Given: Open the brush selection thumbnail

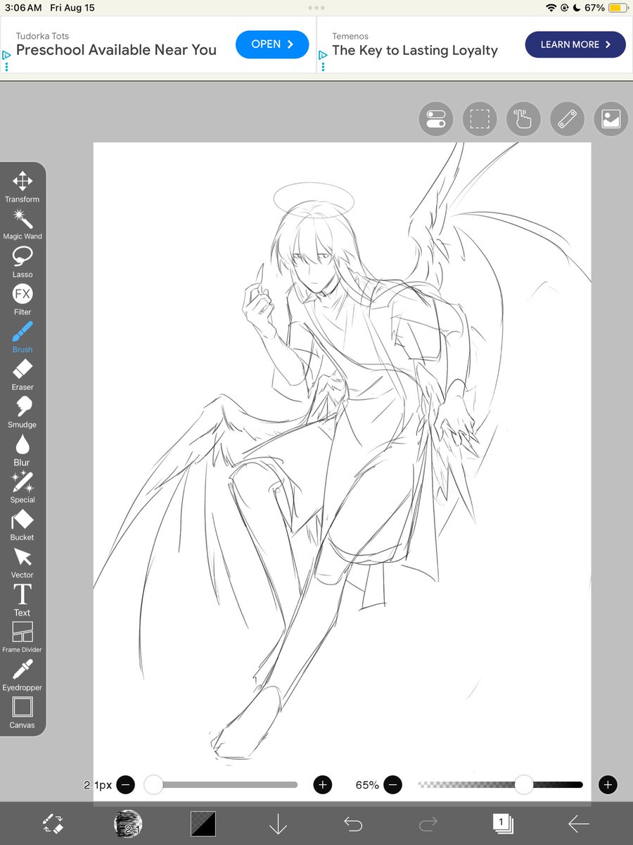Looking at the screenshot, I should (x=128, y=823).
